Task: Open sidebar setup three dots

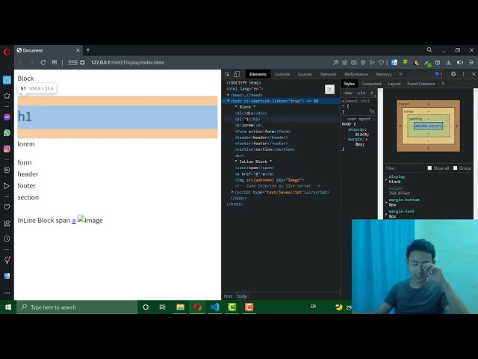Action: [7, 293]
